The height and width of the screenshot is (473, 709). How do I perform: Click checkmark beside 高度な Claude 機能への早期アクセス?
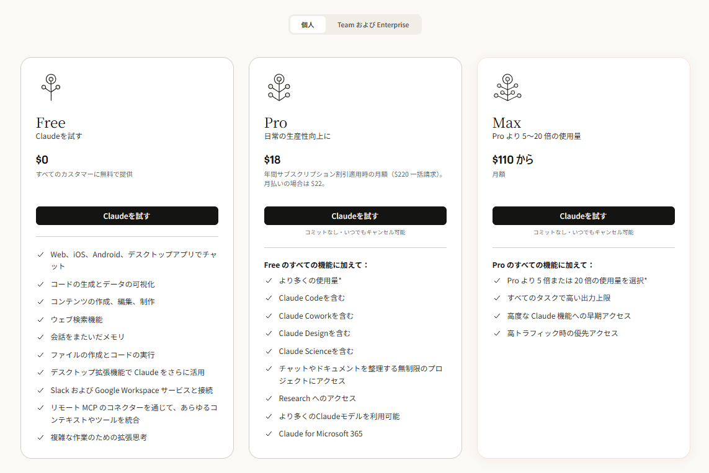(x=497, y=316)
